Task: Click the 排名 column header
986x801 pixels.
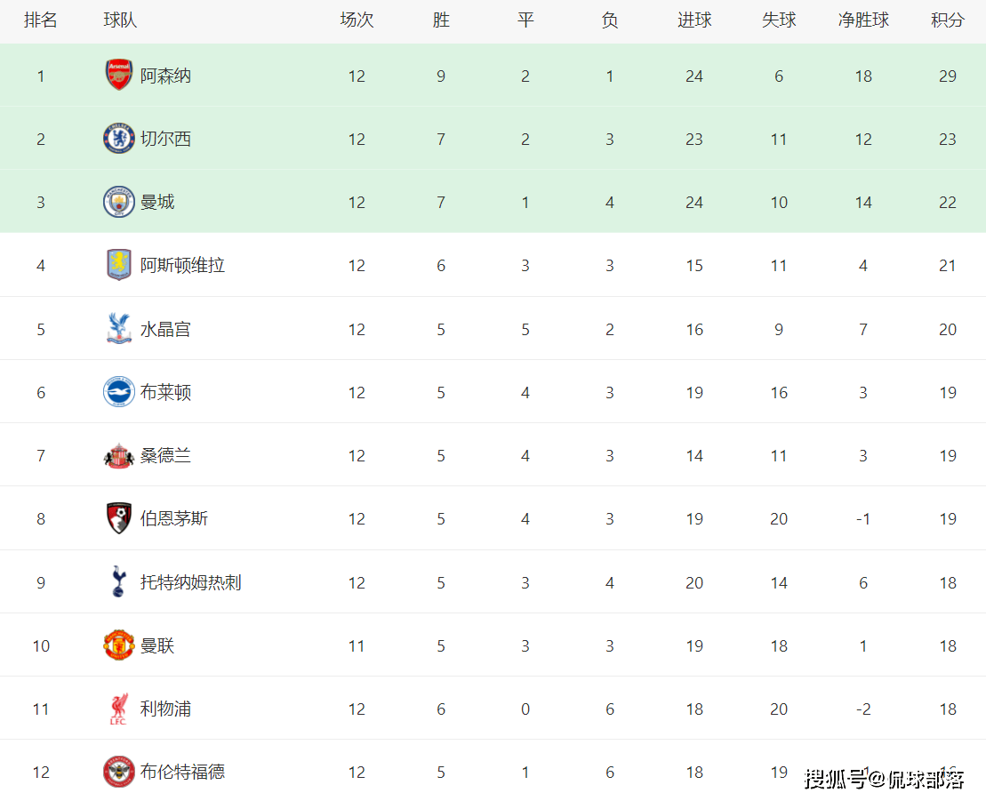Action: coord(41,20)
